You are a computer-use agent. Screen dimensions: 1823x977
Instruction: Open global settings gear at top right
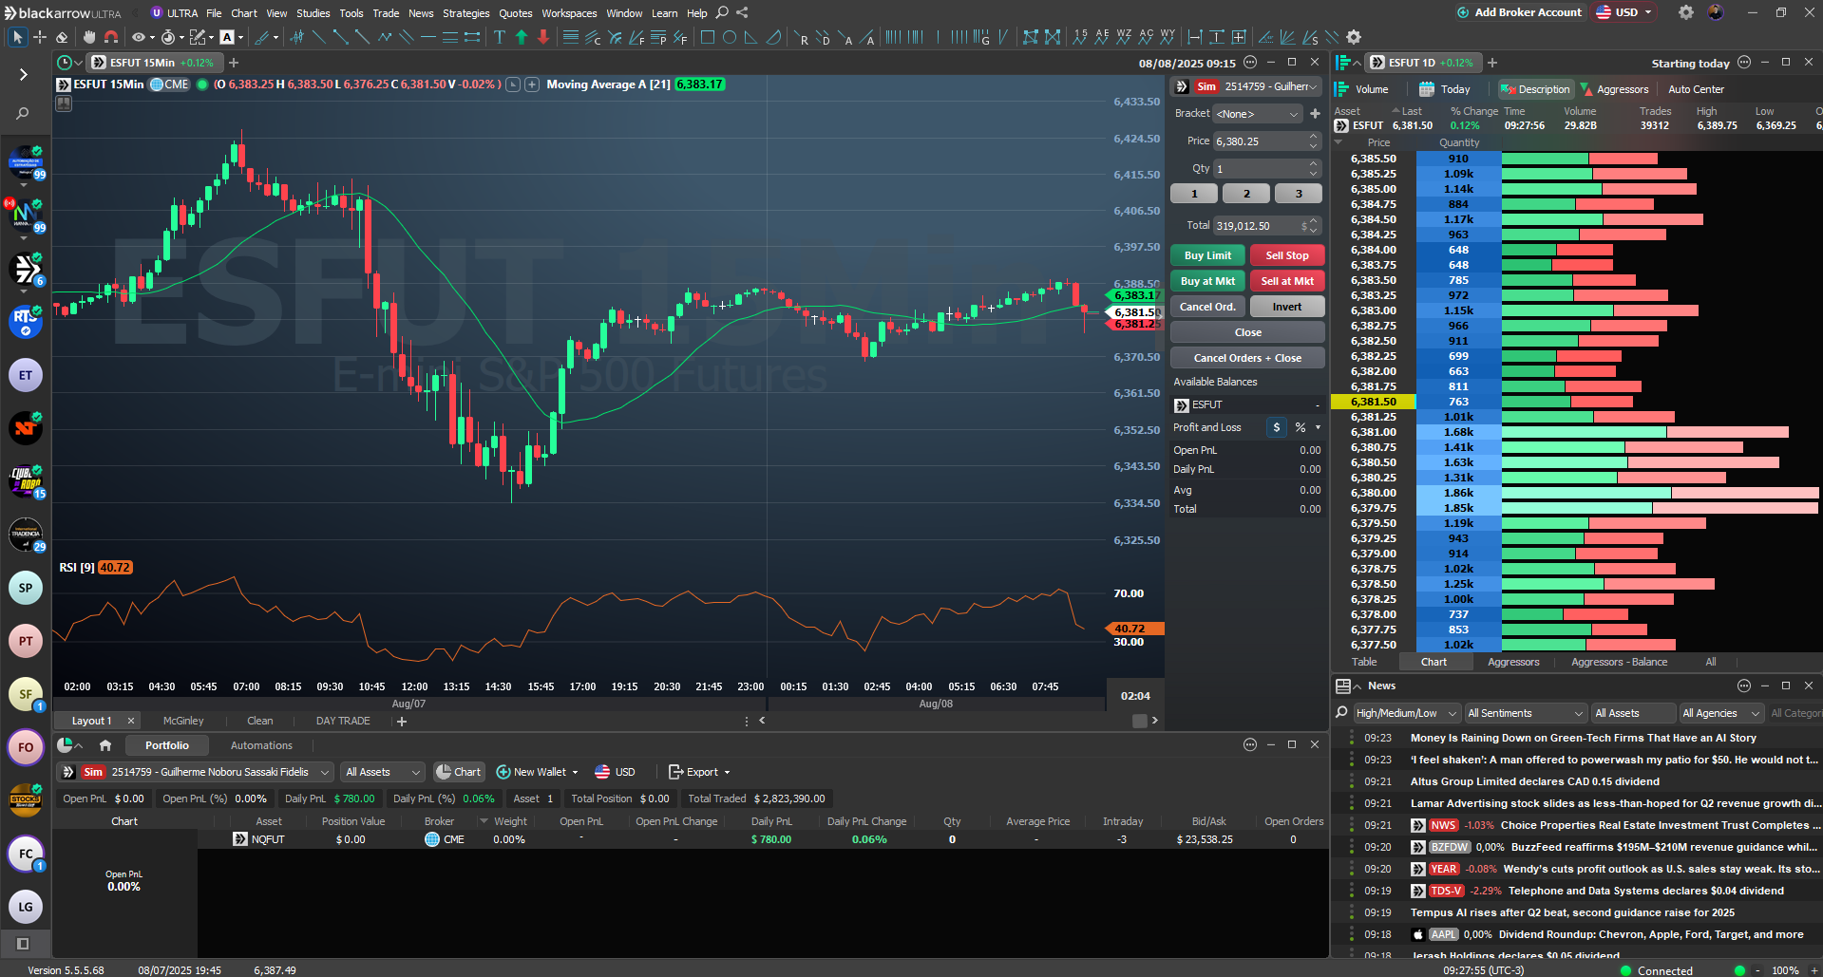click(x=1685, y=12)
